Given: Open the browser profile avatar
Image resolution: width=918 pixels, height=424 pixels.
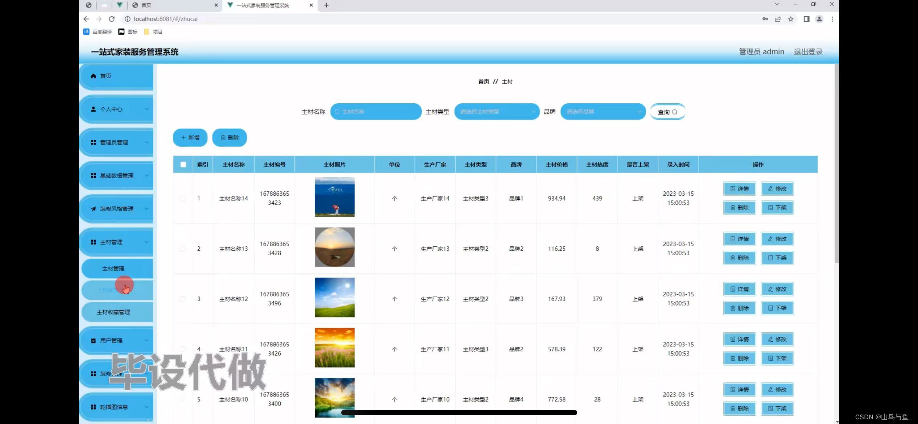Looking at the screenshot, I should [x=819, y=19].
